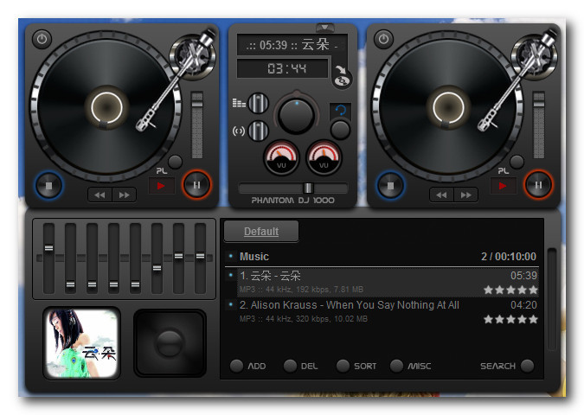The width and height of the screenshot is (584, 415).
Task: Click the right deck power button
Action: [383, 39]
